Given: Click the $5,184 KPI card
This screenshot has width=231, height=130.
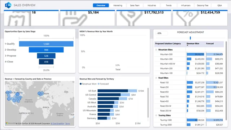Looking at the screenshot, I should click(x=87, y=18).
